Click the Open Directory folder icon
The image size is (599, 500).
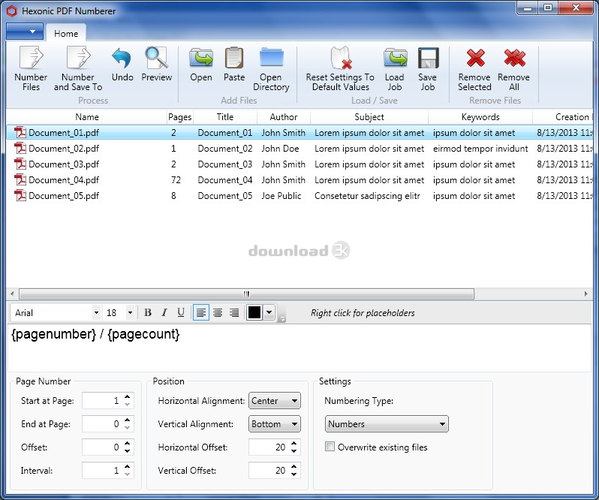click(x=271, y=57)
